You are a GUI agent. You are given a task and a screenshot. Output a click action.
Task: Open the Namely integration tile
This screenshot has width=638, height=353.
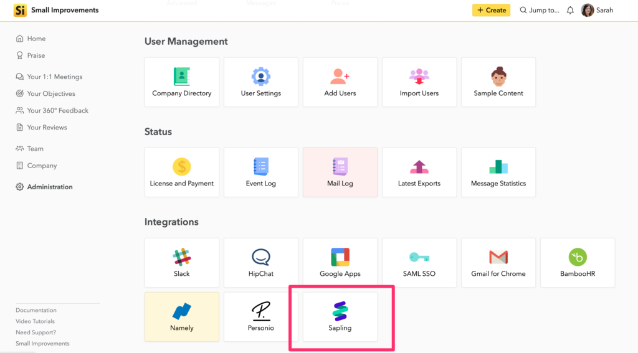181,317
